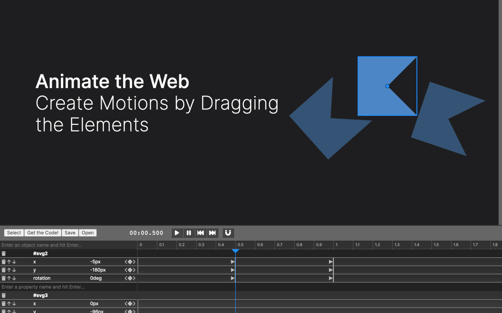Rewind to the animation start

pyautogui.click(x=200, y=233)
